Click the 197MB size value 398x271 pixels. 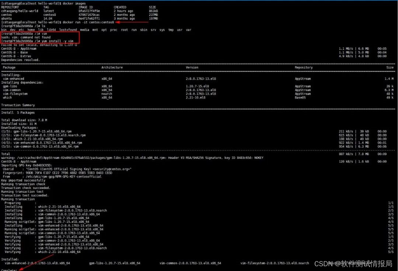coord(153,19)
